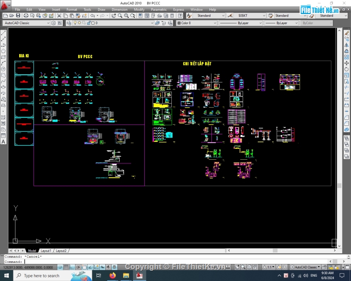Select the Table tool in Draw toolbar
The width and height of the screenshot is (351, 281).
3,136
